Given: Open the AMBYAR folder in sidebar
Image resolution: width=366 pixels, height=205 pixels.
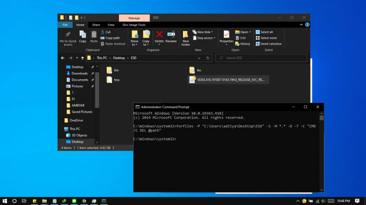Looking at the screenshot, I should 78,105.
